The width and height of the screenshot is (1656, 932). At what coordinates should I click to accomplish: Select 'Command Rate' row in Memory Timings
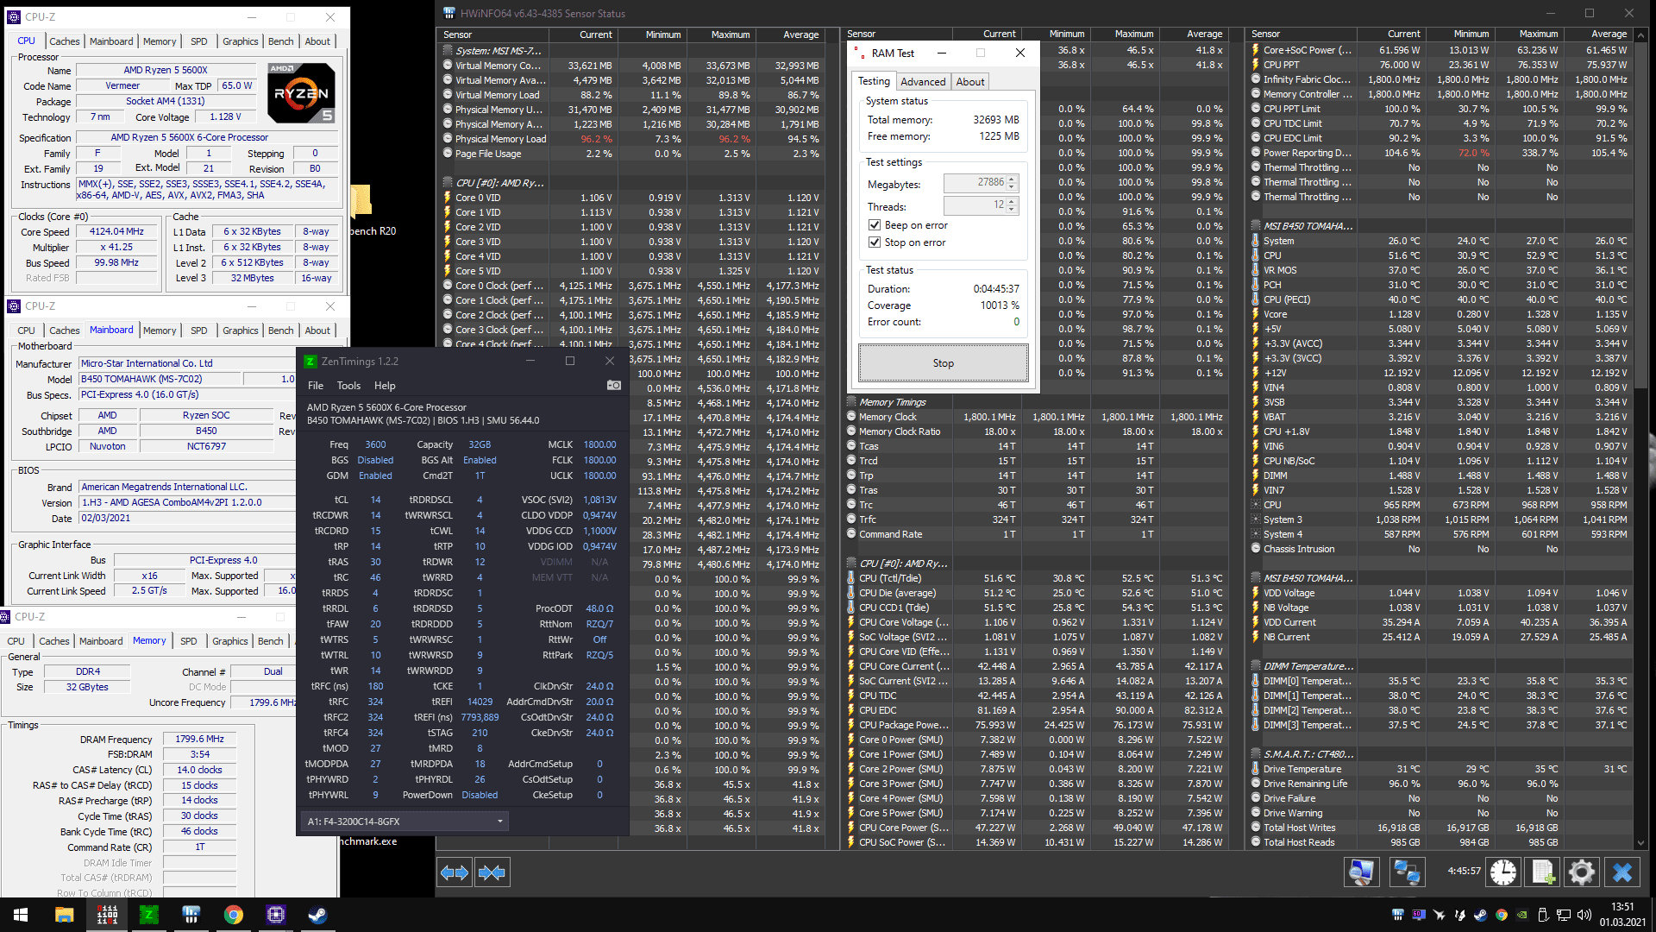click(1035, 534)
